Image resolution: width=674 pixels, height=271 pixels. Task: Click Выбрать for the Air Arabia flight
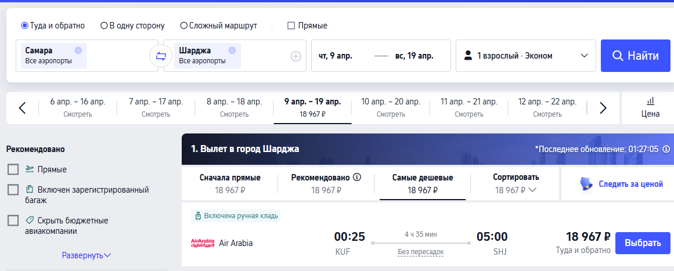click(x=643, y=243)
